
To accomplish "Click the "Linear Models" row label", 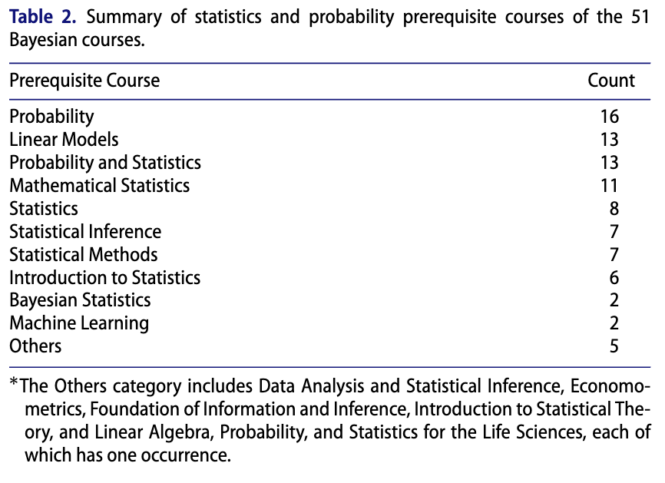I will [x=64, y=140].
